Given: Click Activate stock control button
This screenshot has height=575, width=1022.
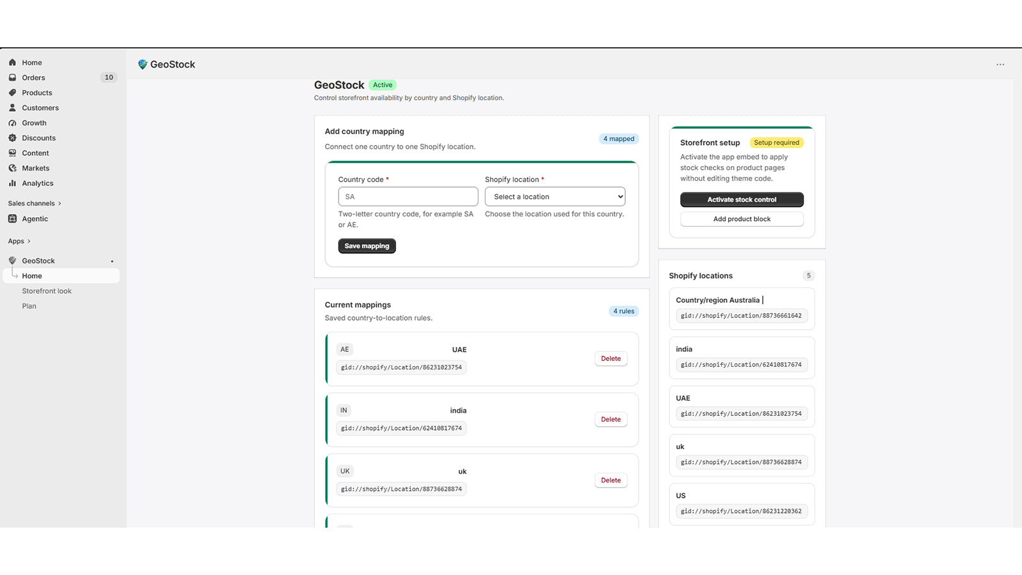Looking at the screenshot, I should (742, 199).
